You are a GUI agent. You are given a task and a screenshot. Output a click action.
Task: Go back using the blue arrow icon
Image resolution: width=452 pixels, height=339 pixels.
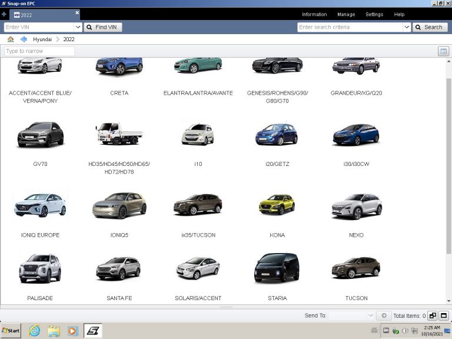24,39
